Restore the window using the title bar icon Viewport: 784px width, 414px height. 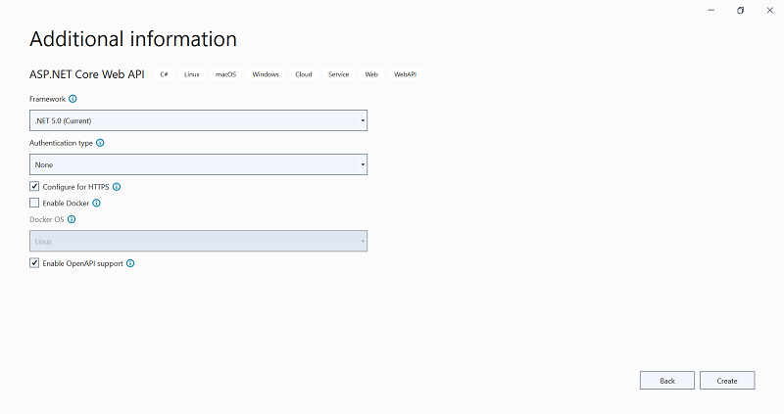pos(740,10)
